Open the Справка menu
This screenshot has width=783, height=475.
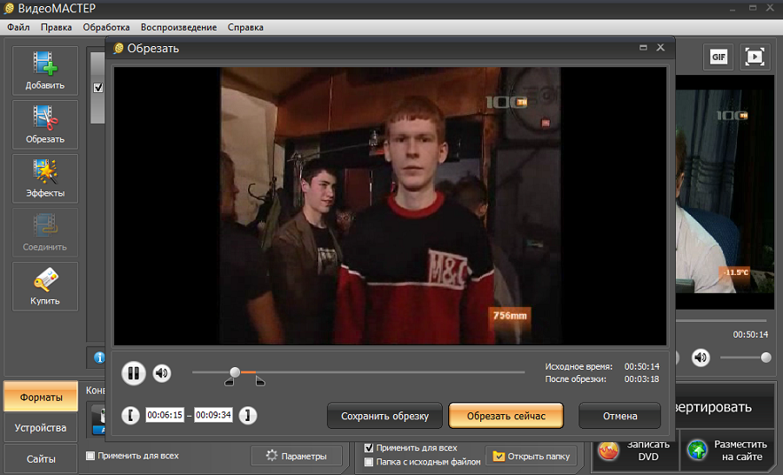(245, 27)
